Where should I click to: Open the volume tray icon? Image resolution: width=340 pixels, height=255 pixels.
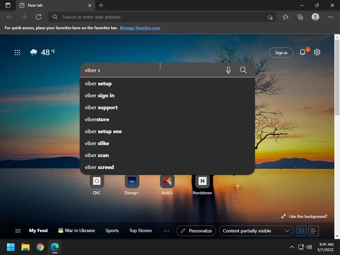[309, 247]
